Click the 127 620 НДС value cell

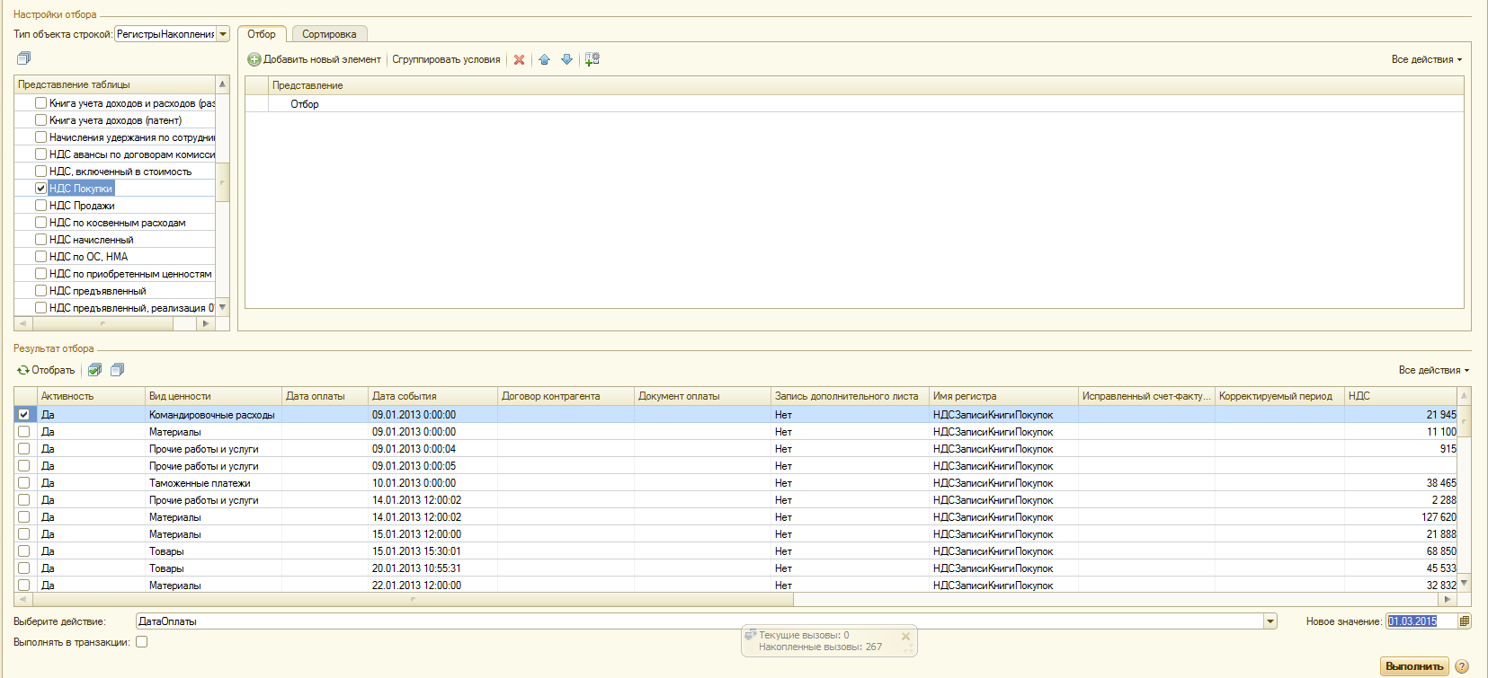(x=1400, y=517)
